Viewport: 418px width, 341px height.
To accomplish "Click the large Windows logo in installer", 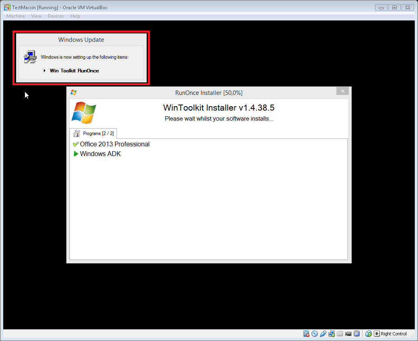I will click(x=84, y=113).
